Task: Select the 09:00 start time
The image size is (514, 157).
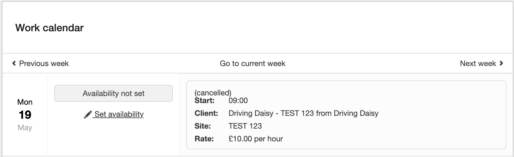Action: [238, 101]
